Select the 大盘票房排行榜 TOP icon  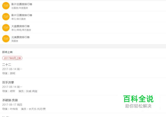[6, 28]
